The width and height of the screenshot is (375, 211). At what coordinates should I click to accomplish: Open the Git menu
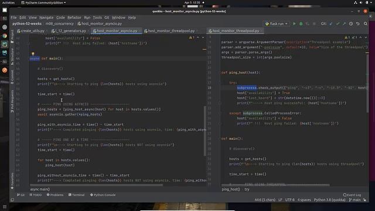coord(107,18)
